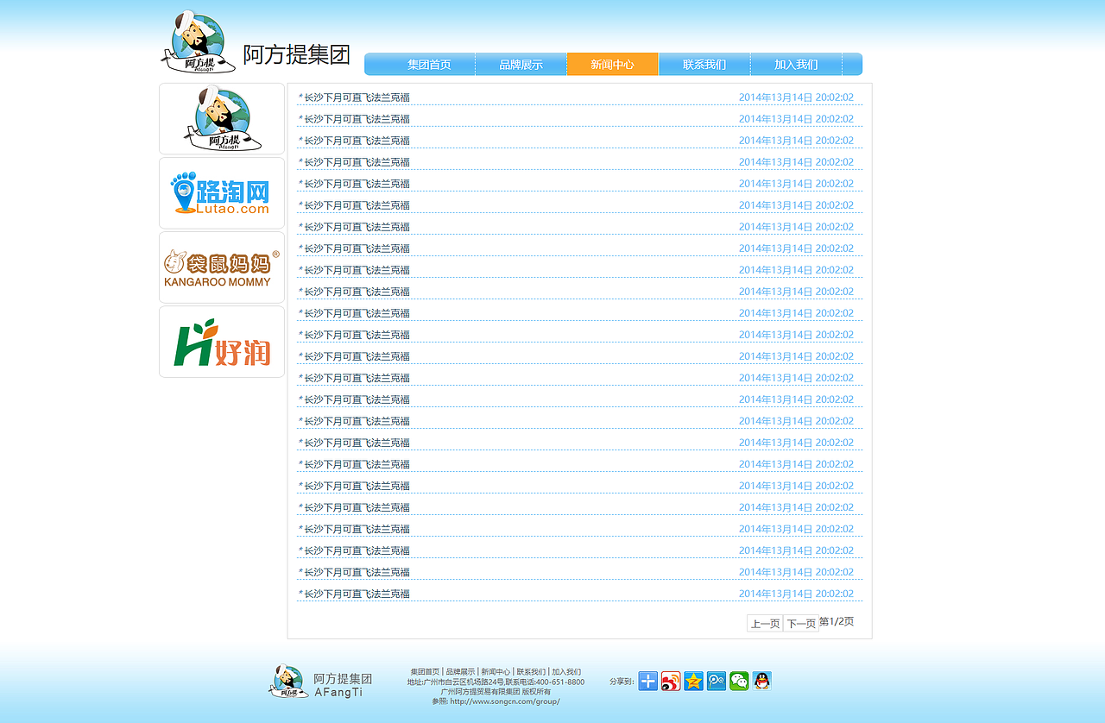Click the 好润 brand logo in sidebar
This screenshot has height=723, width=1105.
click(x=221, y=342)
